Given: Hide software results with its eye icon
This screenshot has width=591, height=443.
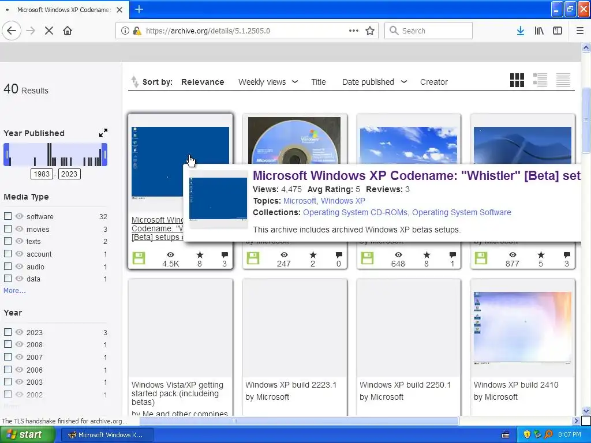Looking at the screenshot, I should click(x=19, y=216).
